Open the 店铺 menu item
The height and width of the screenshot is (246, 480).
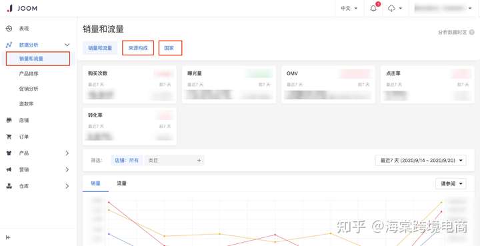pos(24,120)
